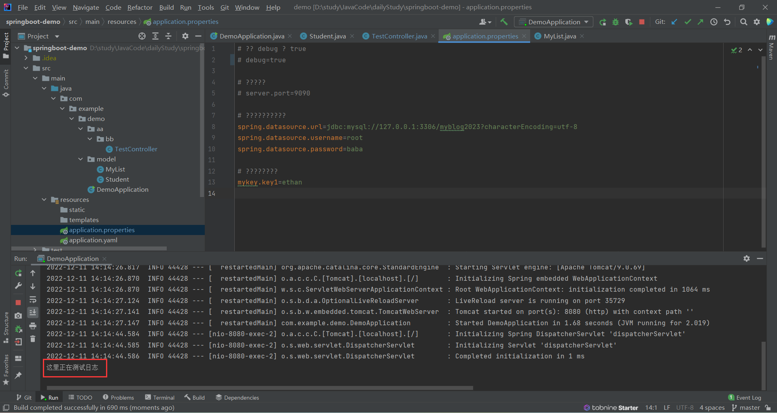Toggle scroll to end of console

[x=33, y=312]
